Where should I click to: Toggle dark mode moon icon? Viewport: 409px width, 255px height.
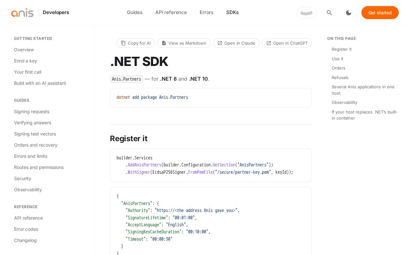coord(349,13)
